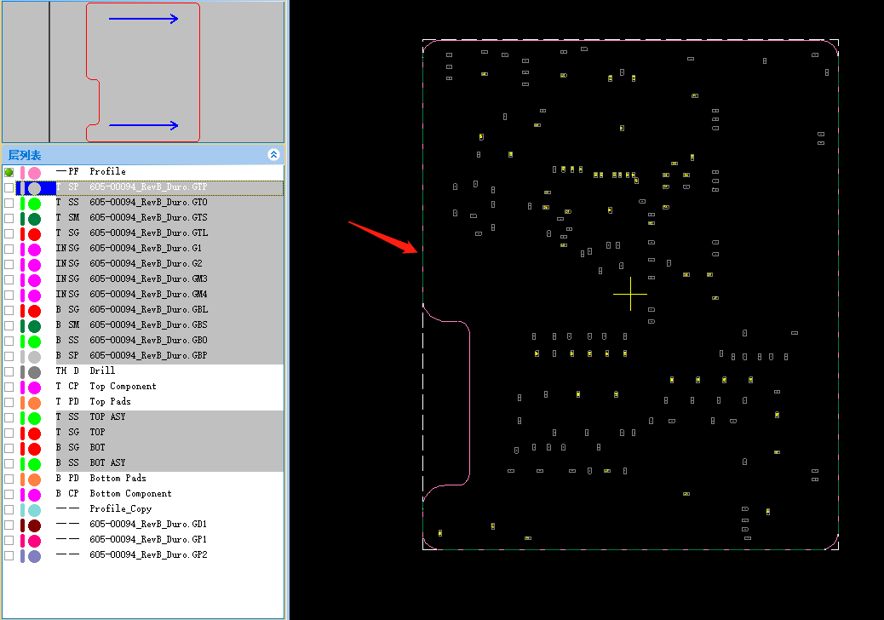
Task: Click the gray circle icon of Drill layer
Action: click(34, 372)
